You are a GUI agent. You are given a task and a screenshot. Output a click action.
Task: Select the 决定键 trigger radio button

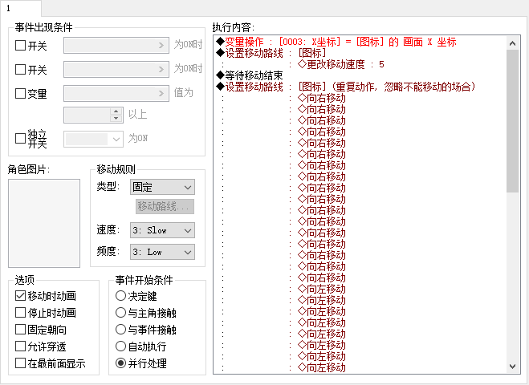(x=120, y=296)
